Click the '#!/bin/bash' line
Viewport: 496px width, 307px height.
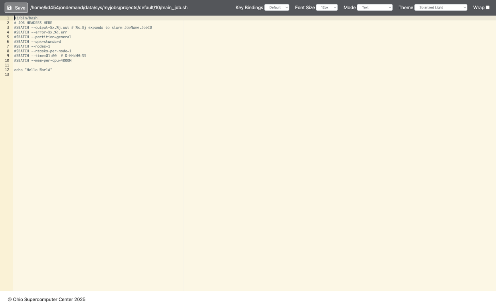[x=26, y=18]
